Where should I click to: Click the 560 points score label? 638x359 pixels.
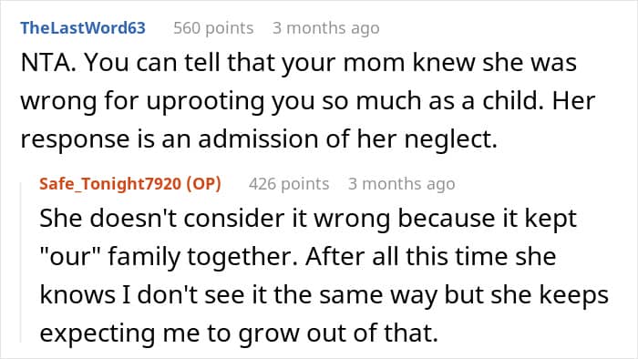pyautogui.click(x=213, y=28)
